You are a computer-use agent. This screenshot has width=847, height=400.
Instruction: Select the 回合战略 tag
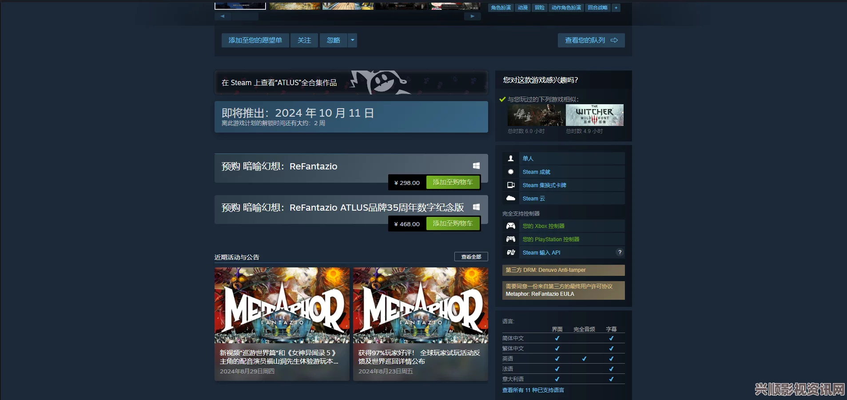coord(597,8)
